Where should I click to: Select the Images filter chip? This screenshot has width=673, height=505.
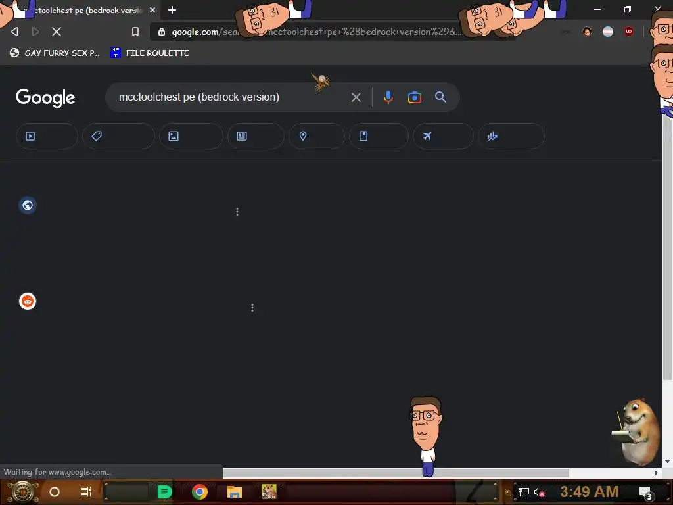pos(191,136)
